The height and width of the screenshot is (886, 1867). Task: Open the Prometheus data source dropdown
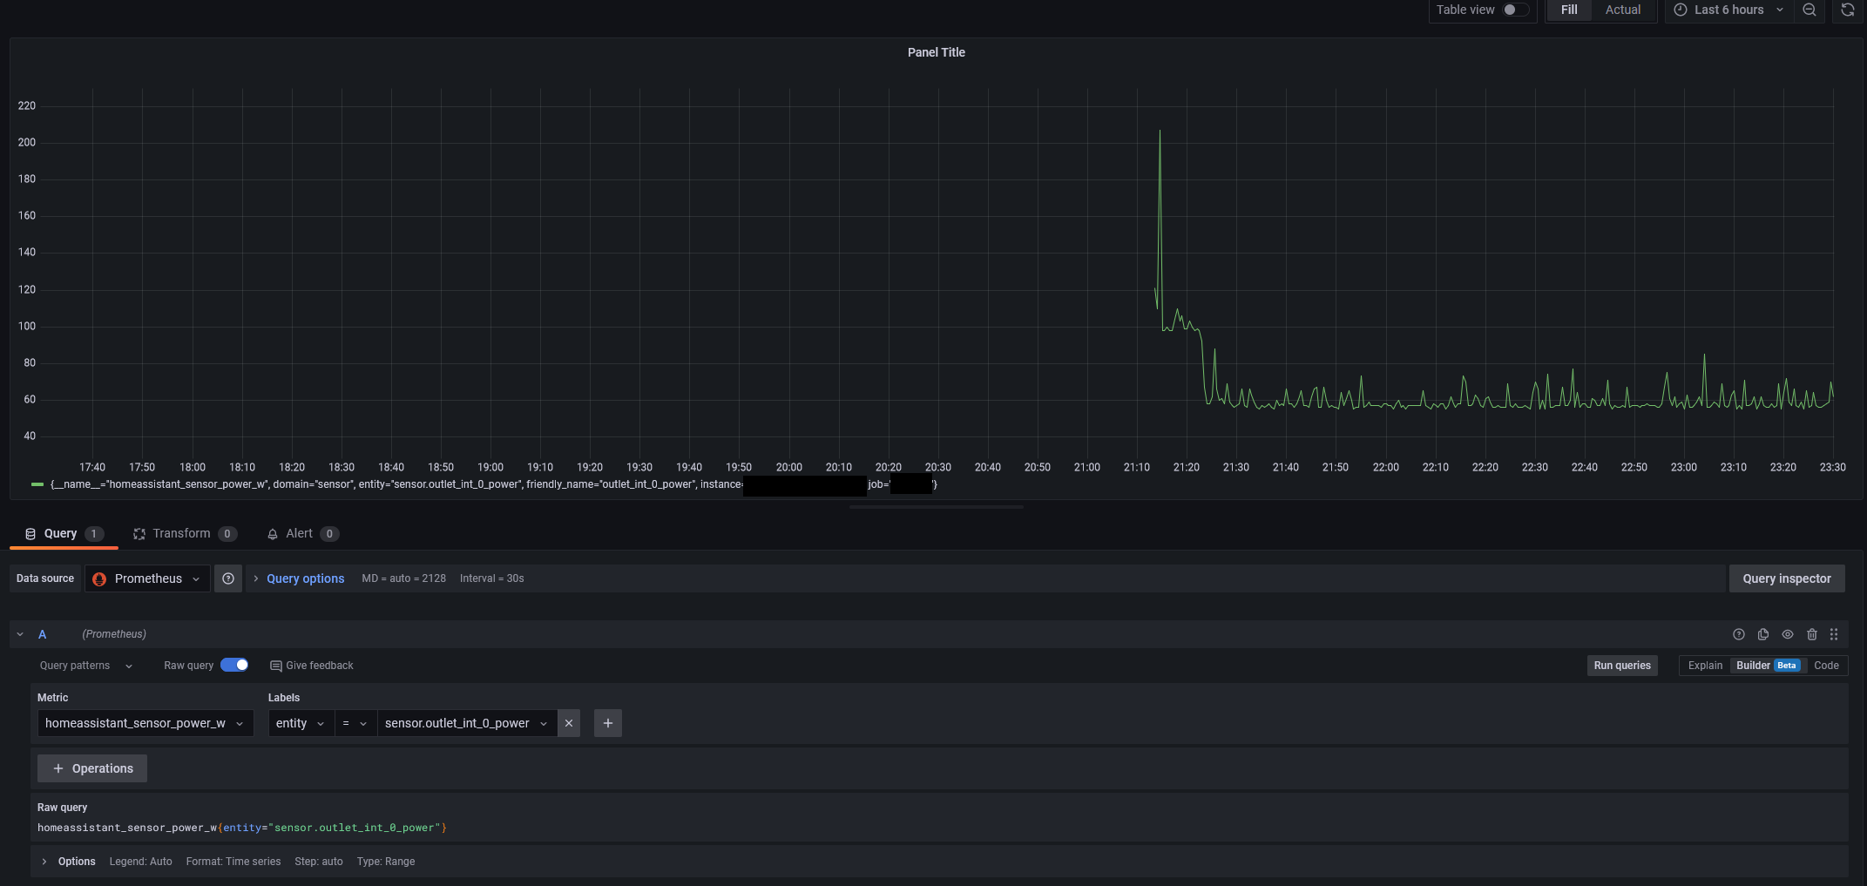(147, 578)
